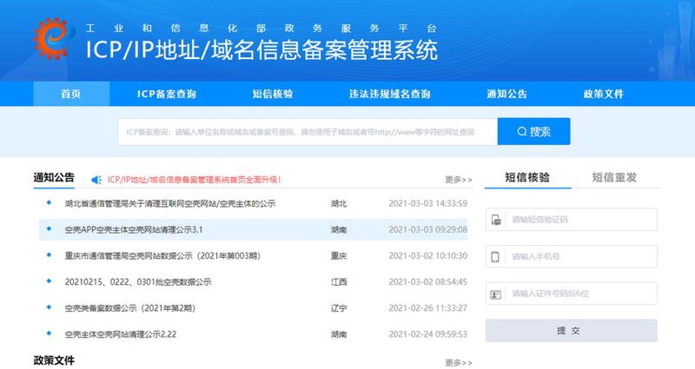This screenshot has width=695, height=369.
Task: Click timestamp 2021-03-03 14:33:59
Action: (427, 204)
